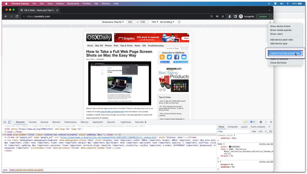Open the No throttling dropdown
The image size is (307, 174).
167,22
